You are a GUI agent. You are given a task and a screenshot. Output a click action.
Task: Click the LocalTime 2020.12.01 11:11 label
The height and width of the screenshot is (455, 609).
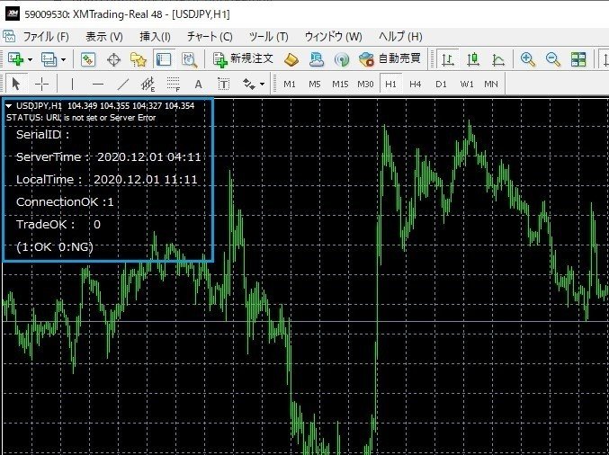107,179
